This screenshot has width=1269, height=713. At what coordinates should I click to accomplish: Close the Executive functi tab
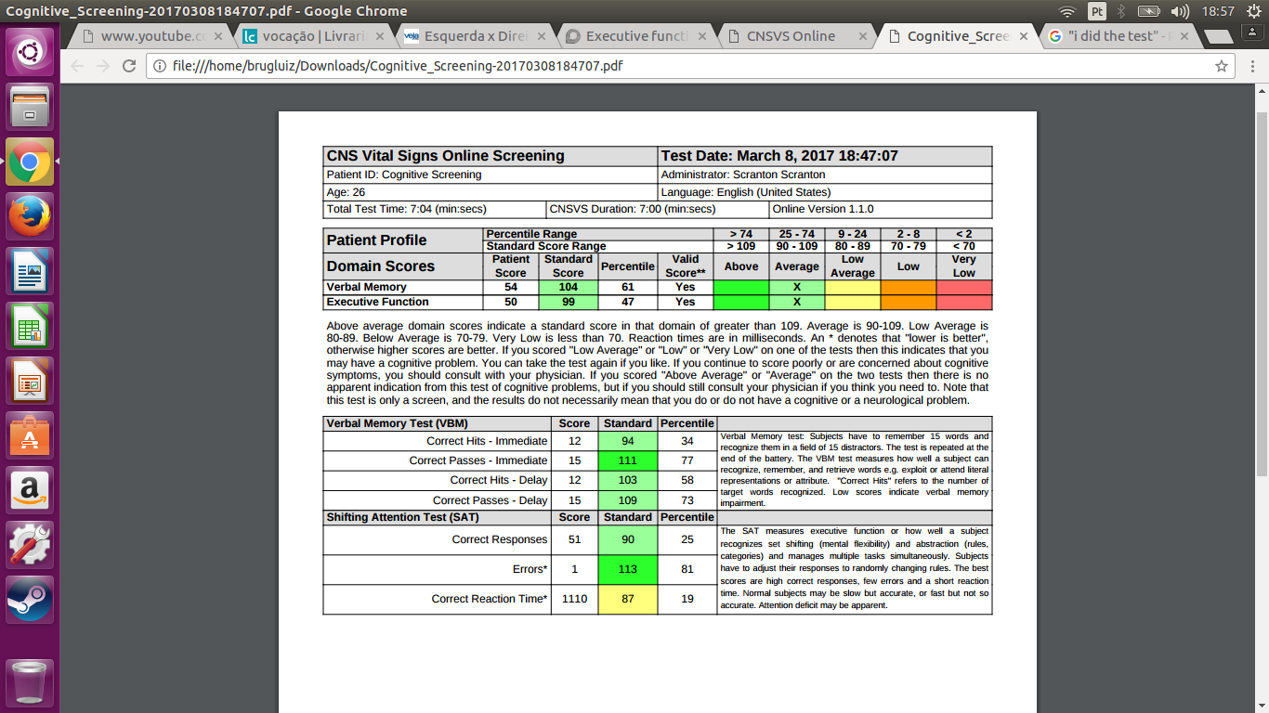(x=700, y=36)
